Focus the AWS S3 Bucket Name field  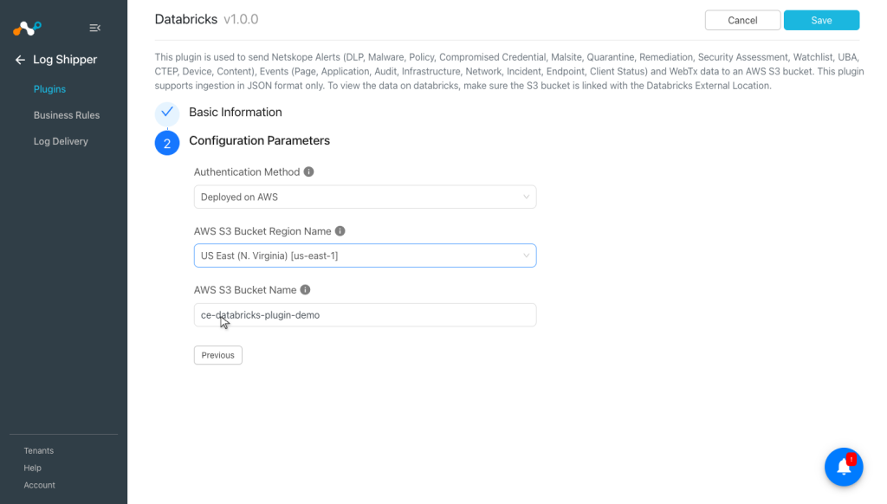[x=365, y=315]
